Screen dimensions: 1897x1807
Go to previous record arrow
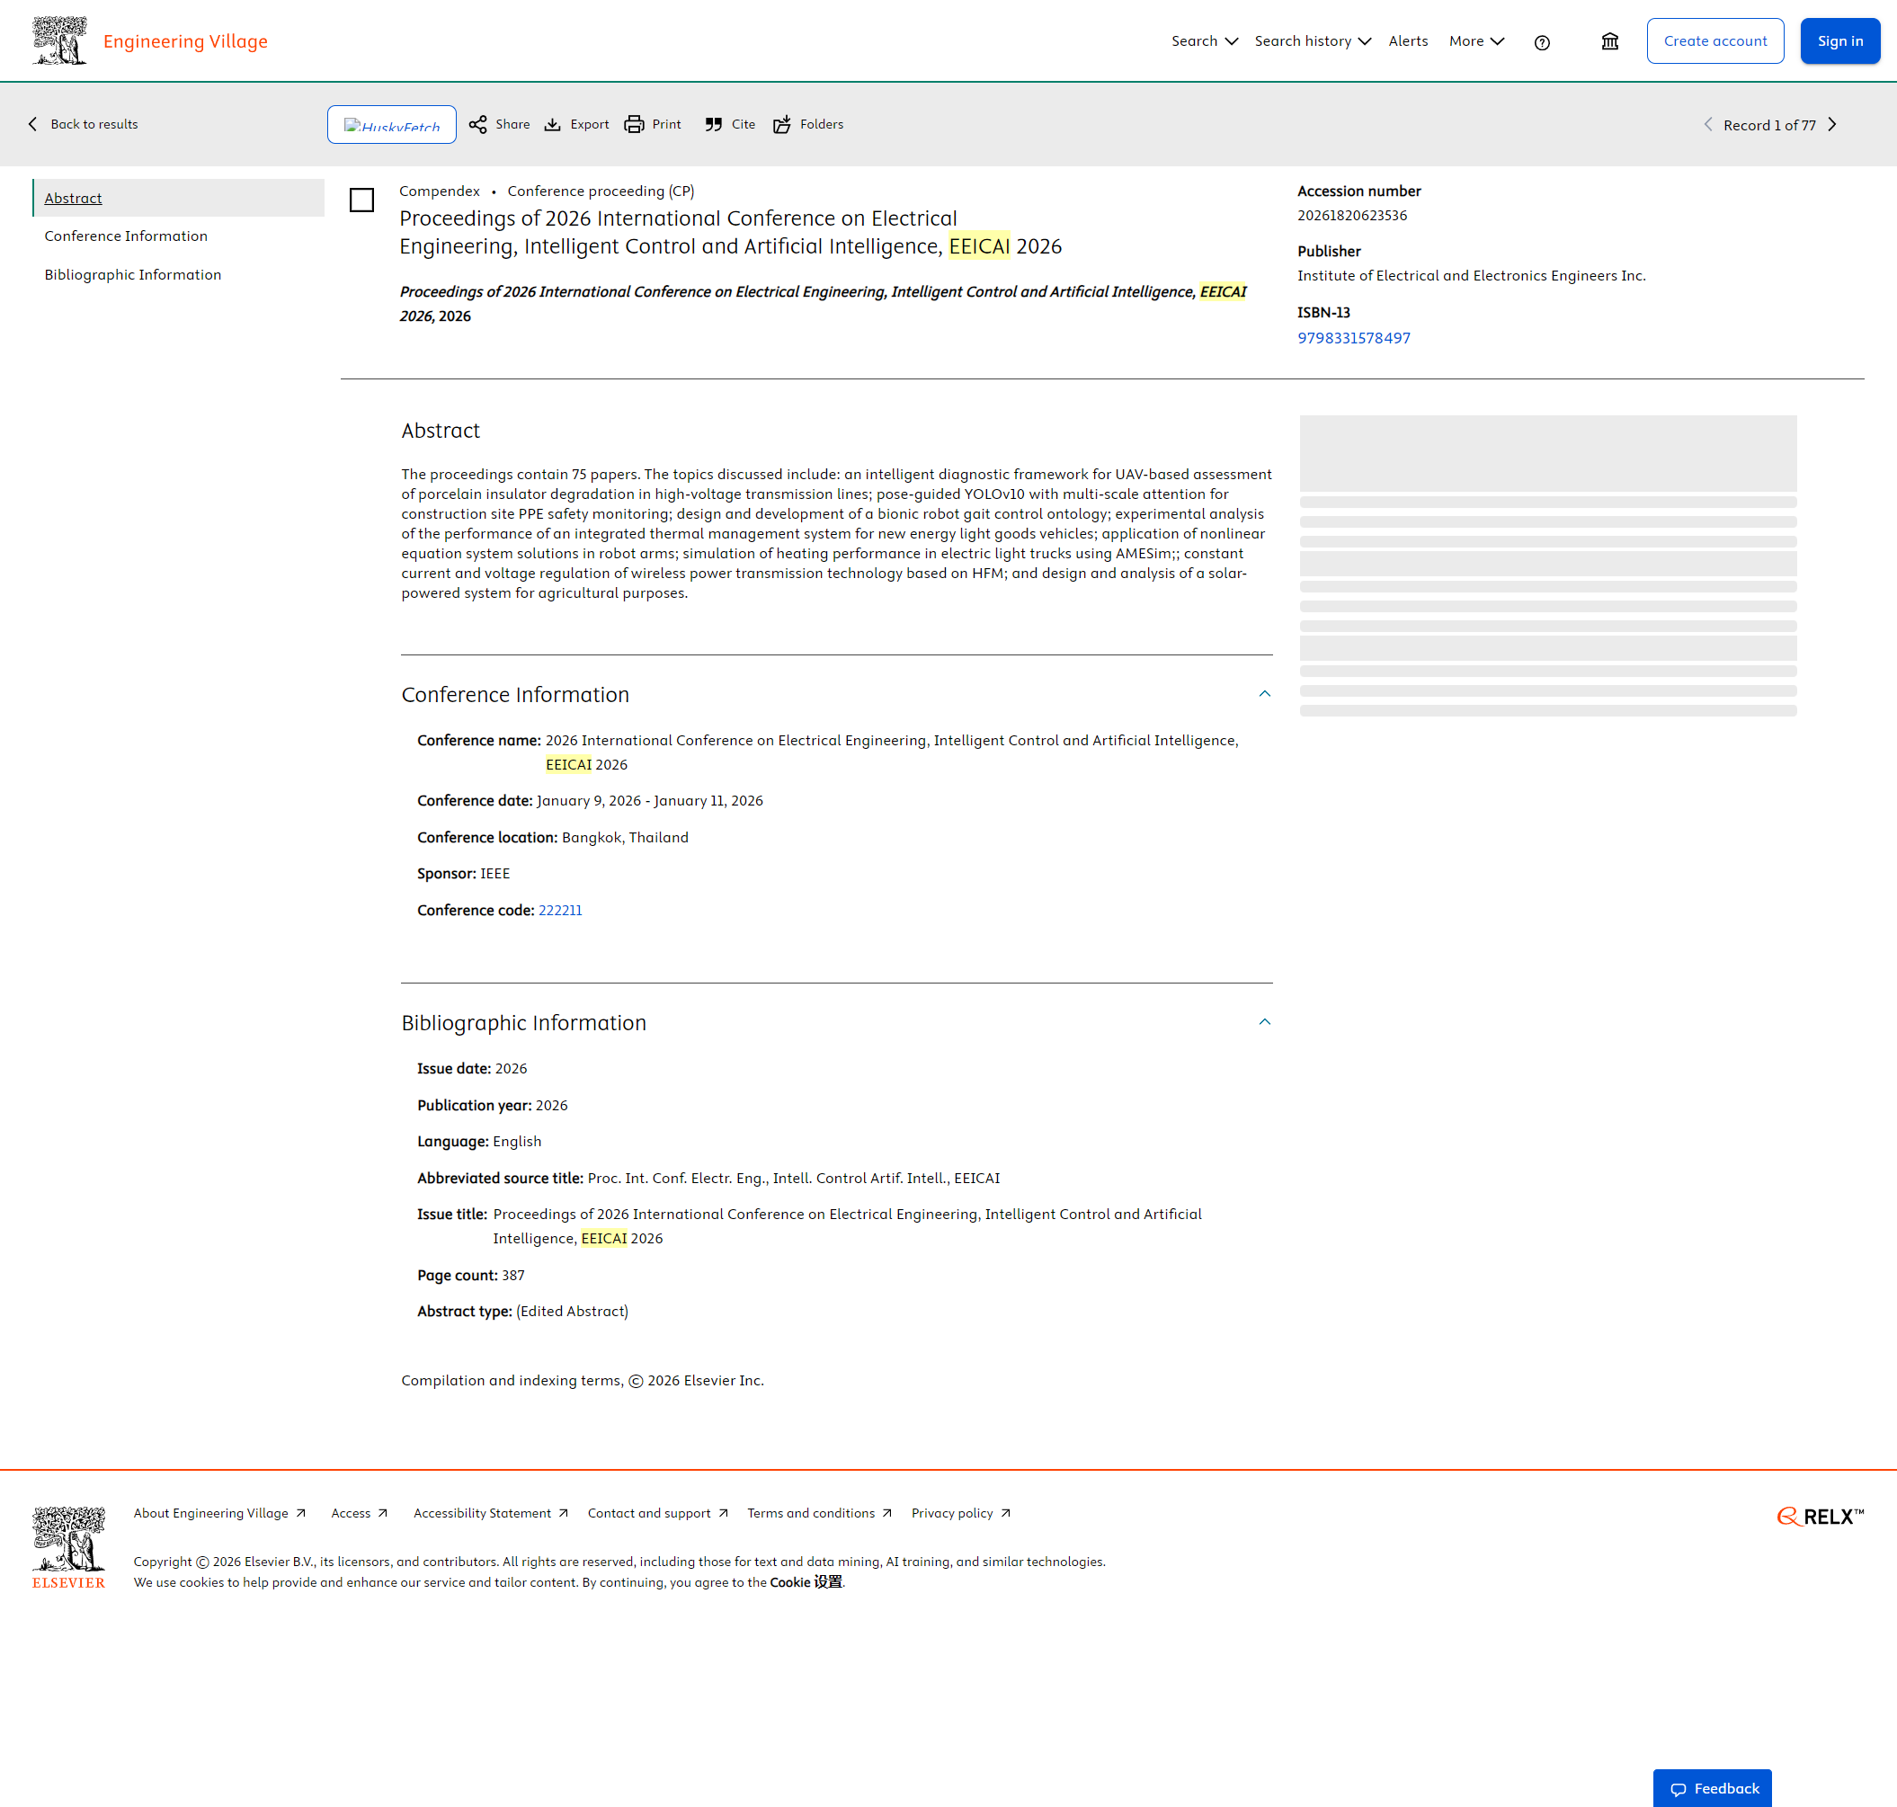1708,124
